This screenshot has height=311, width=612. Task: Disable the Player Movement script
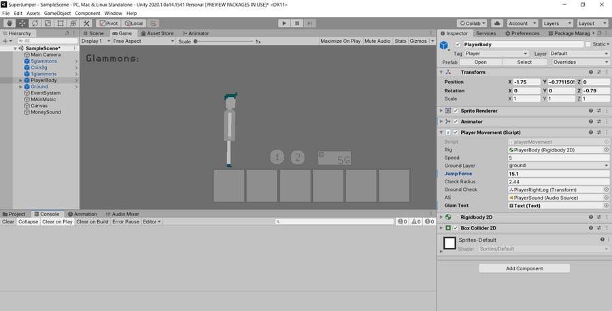[x=456, y=132]
